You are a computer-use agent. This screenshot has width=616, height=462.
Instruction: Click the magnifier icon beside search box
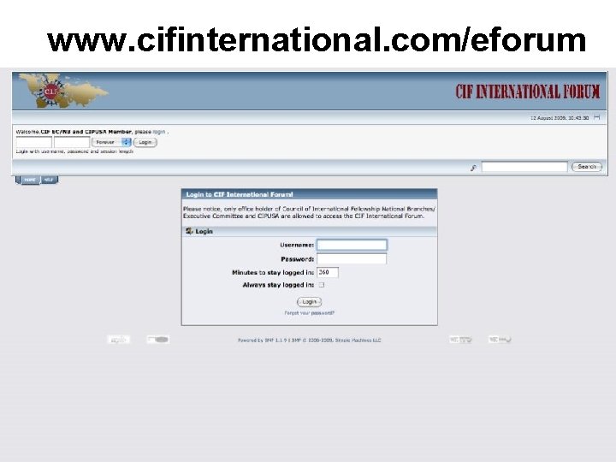[x=473, y=168]
